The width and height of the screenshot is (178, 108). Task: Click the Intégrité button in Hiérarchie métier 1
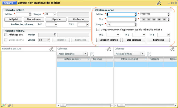tap(13, 19)
